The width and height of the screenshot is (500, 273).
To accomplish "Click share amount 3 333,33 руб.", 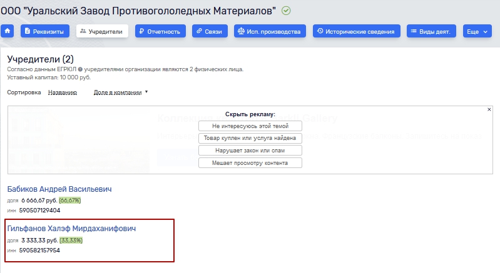I will coord(40,241).
